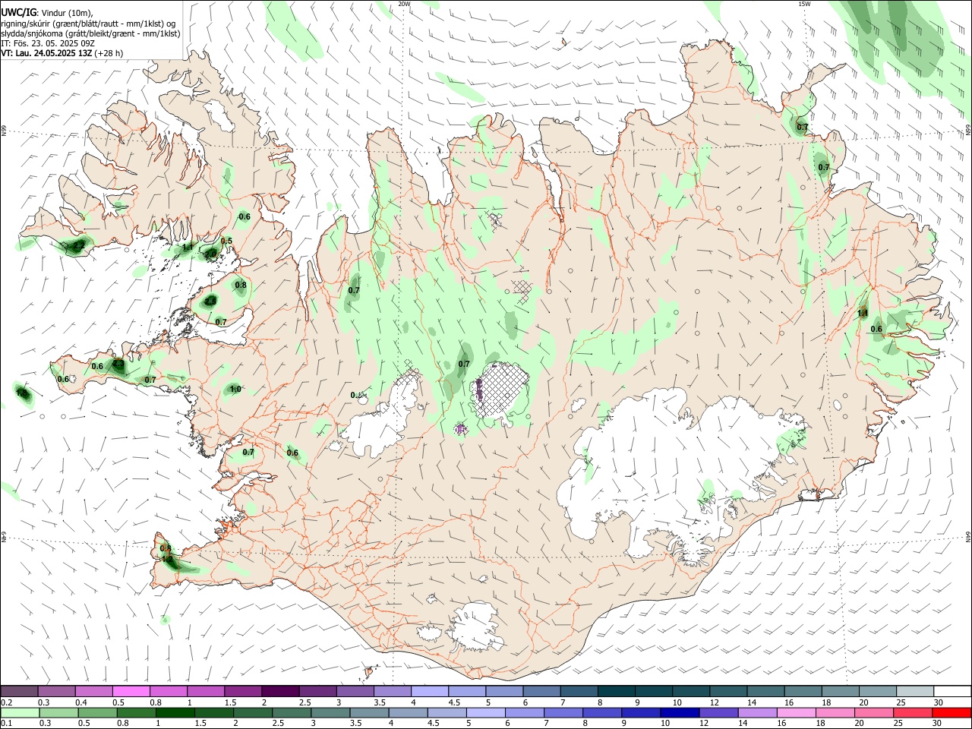
Task: Click the navy blue rain swatch at 10
Action: click(x=679, y=712)
